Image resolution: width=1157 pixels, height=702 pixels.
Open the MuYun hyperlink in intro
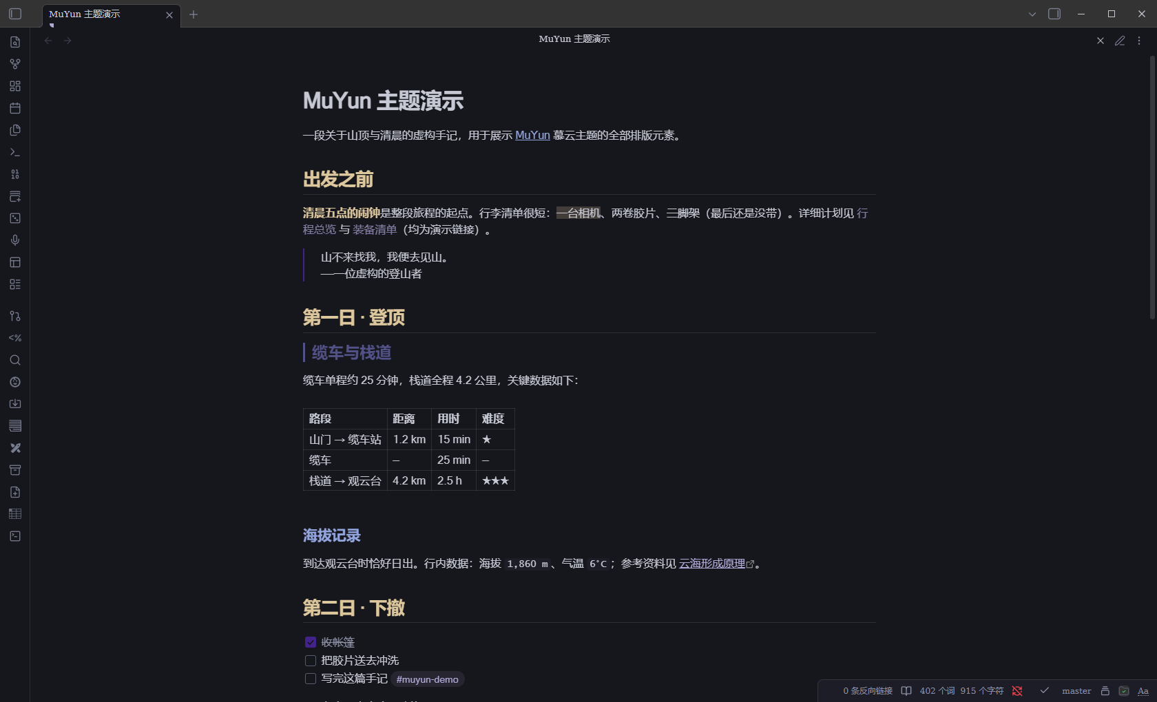tap(532, 135)
